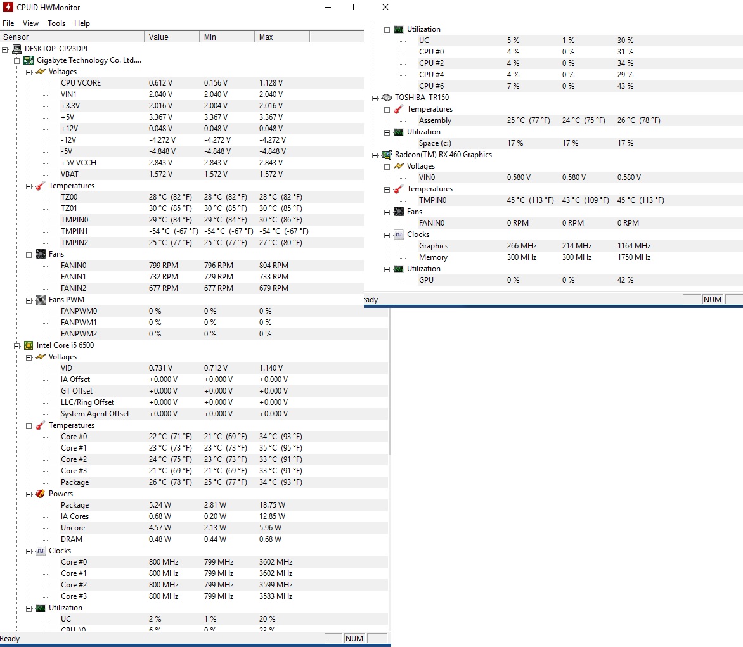Viewport: 743px width, 647px height.
Task: Click the Radeon Clocks waveform icon
Action: pos(399,234)
